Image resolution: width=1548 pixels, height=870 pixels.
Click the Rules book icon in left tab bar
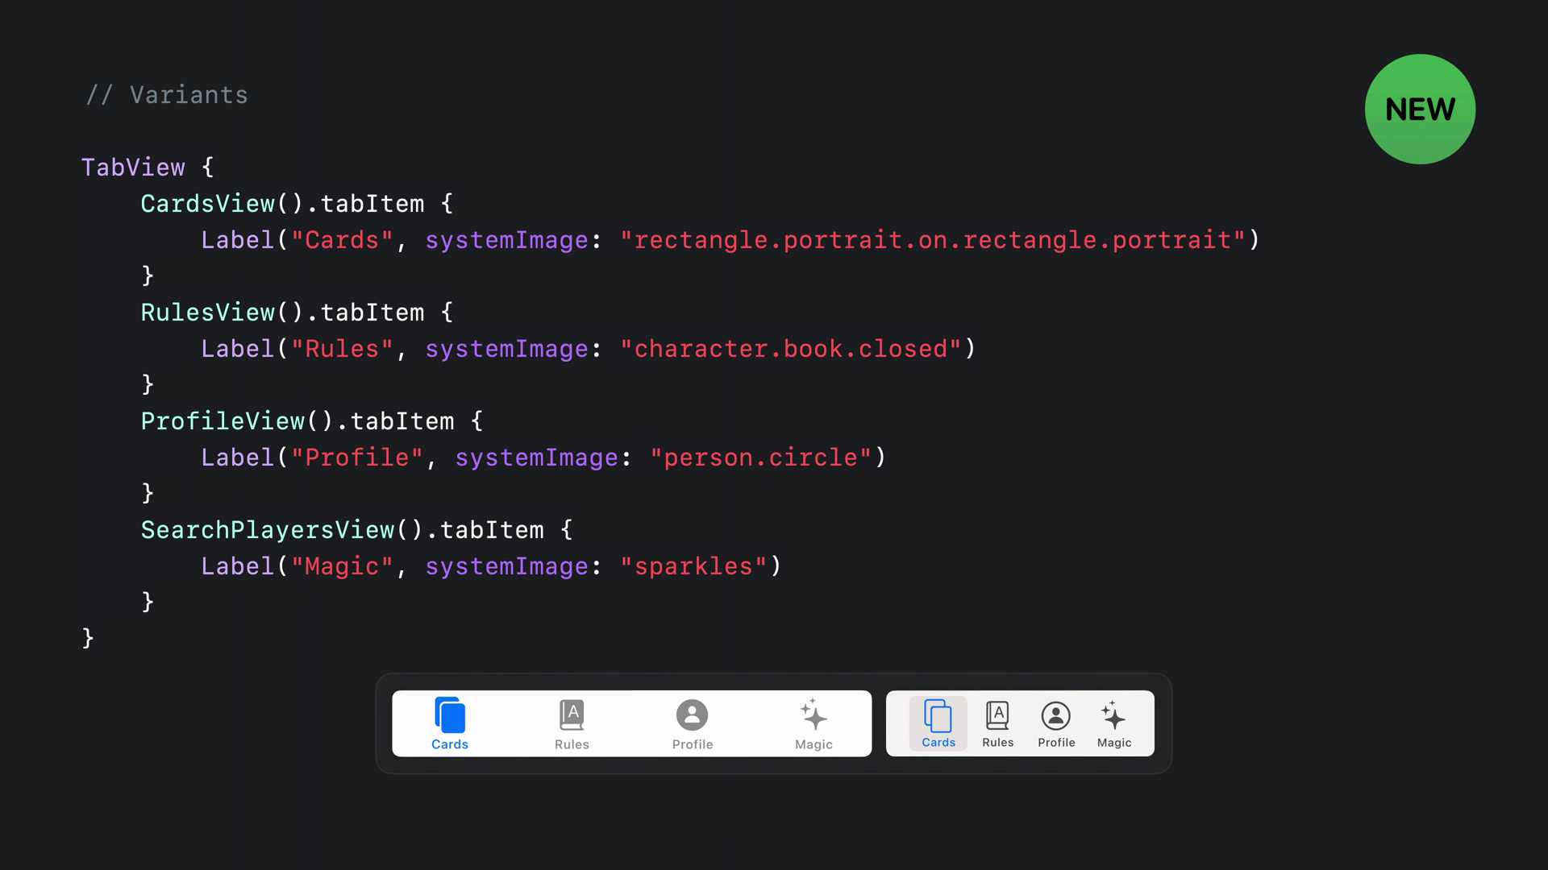coord(572,715)
